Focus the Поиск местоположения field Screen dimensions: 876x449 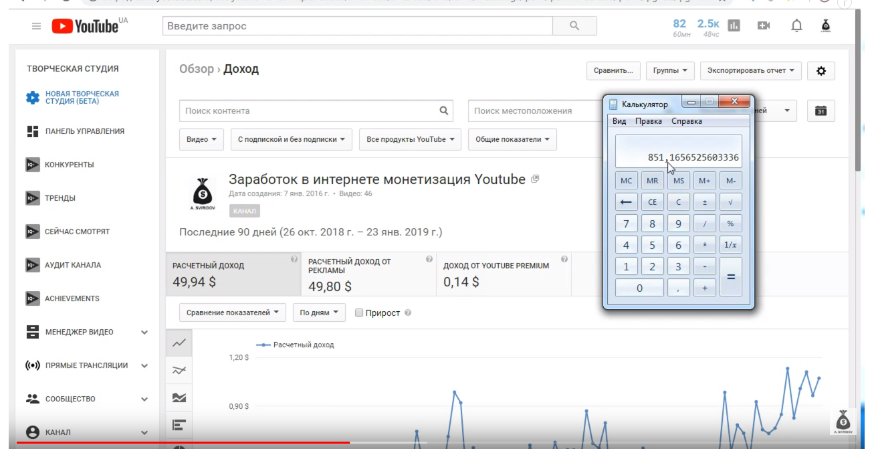pos(536,110)
